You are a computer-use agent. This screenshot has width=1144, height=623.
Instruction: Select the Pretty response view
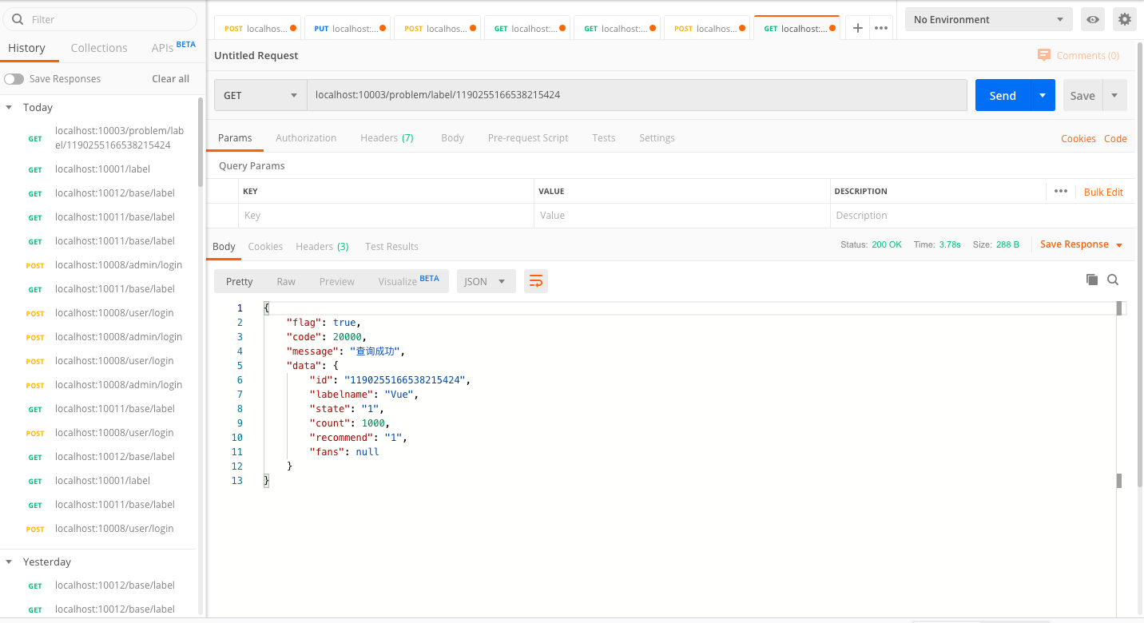pos(239,281)
